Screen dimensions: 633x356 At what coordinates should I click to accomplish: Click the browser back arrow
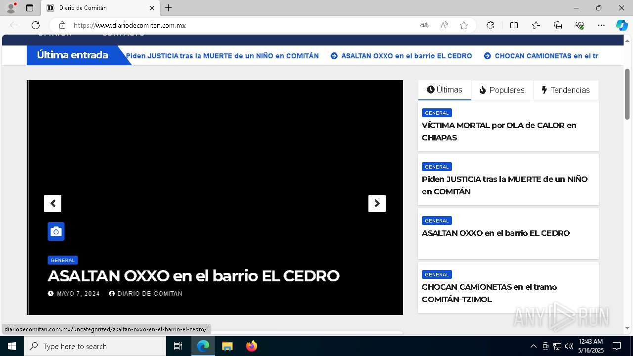coord(14,25)
